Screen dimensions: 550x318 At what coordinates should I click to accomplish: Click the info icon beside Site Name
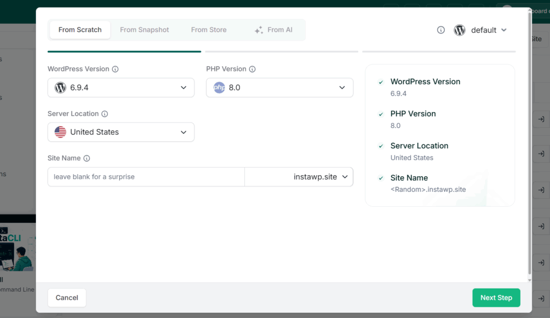coord(86,158)
